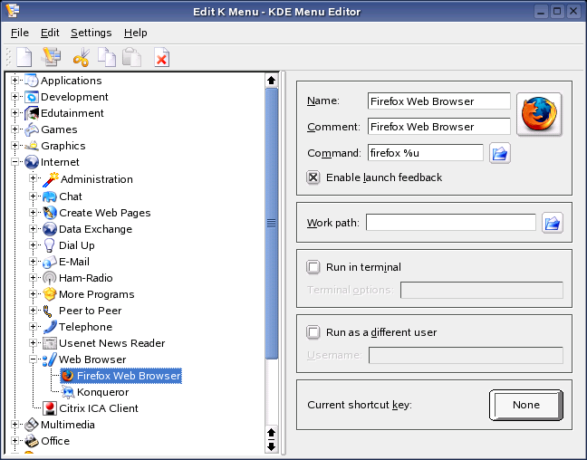Click the Citrix ICA Client icon
The image size is (587, 460).
[50, 408]
